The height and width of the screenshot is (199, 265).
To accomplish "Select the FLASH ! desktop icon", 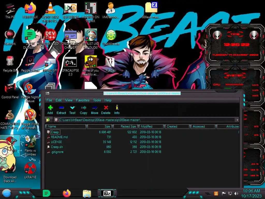I will tap(111, 64).
